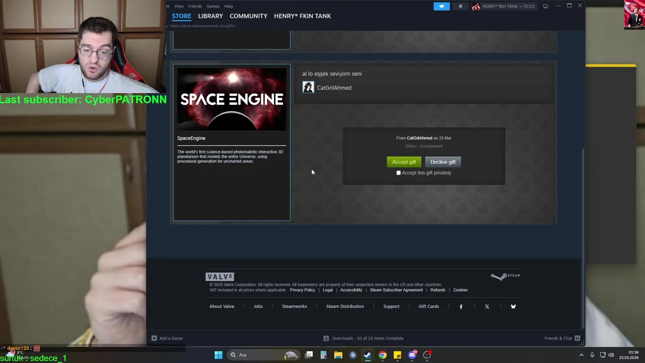Click the Steam page vertical scrollbar
The width and height of the screenshot is (645, 363).
pyautogui.click(x=583, y=239)
